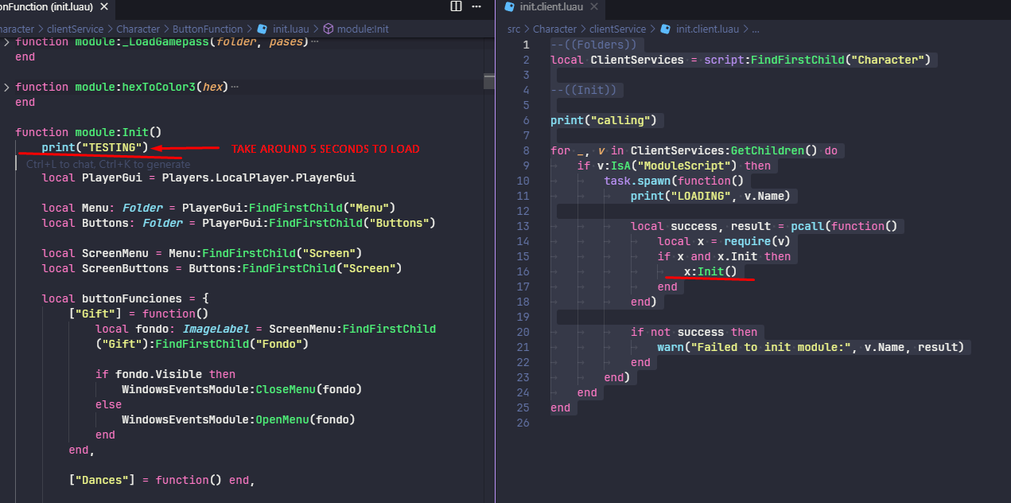Click the "local ScreenButtons" line
1011x503 pixels.
pyautogui.click(x=222, y=268)
